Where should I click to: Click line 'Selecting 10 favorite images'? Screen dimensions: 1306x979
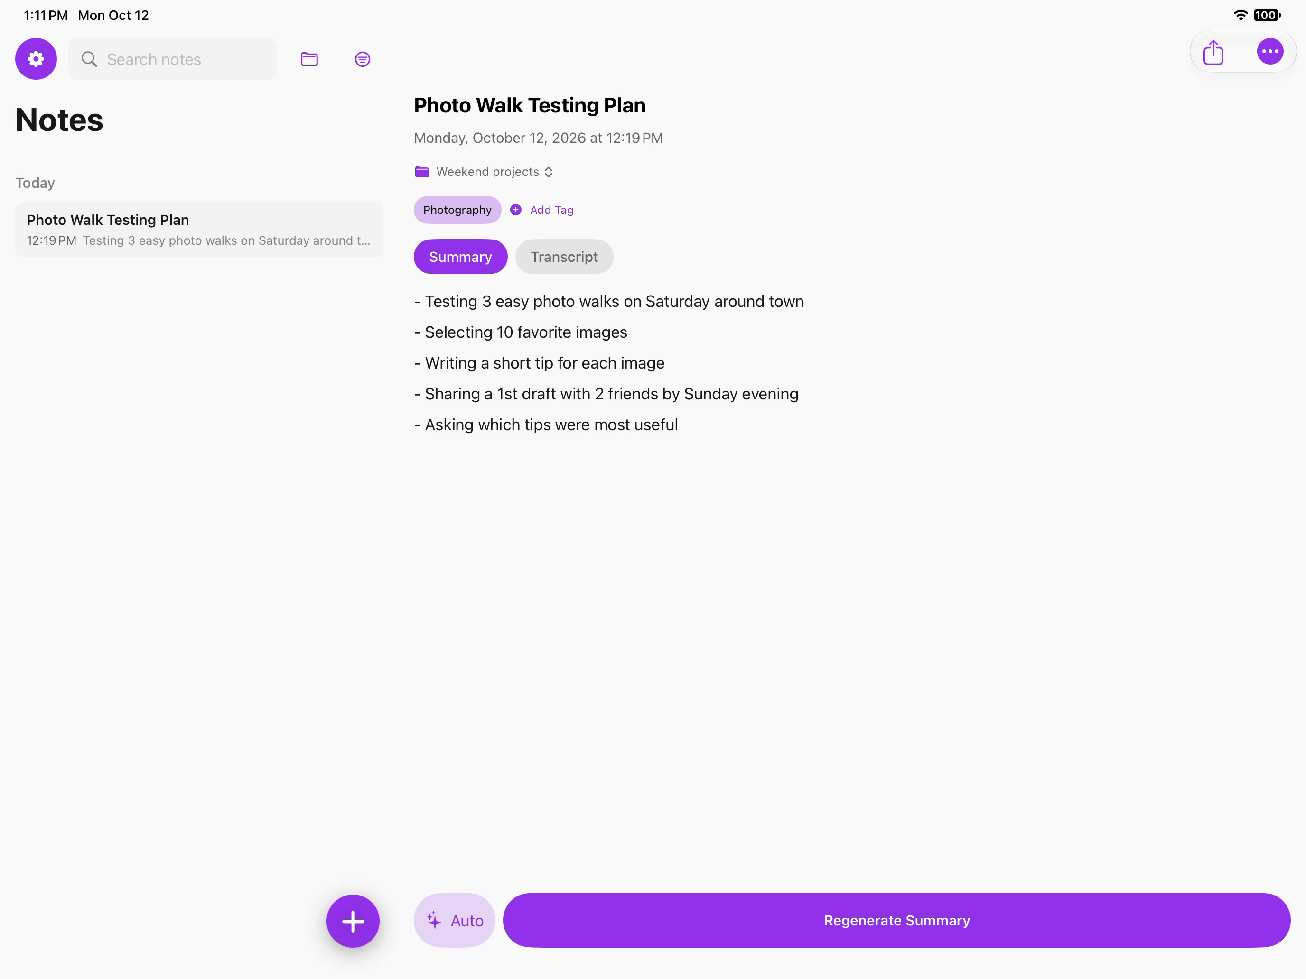520,332
